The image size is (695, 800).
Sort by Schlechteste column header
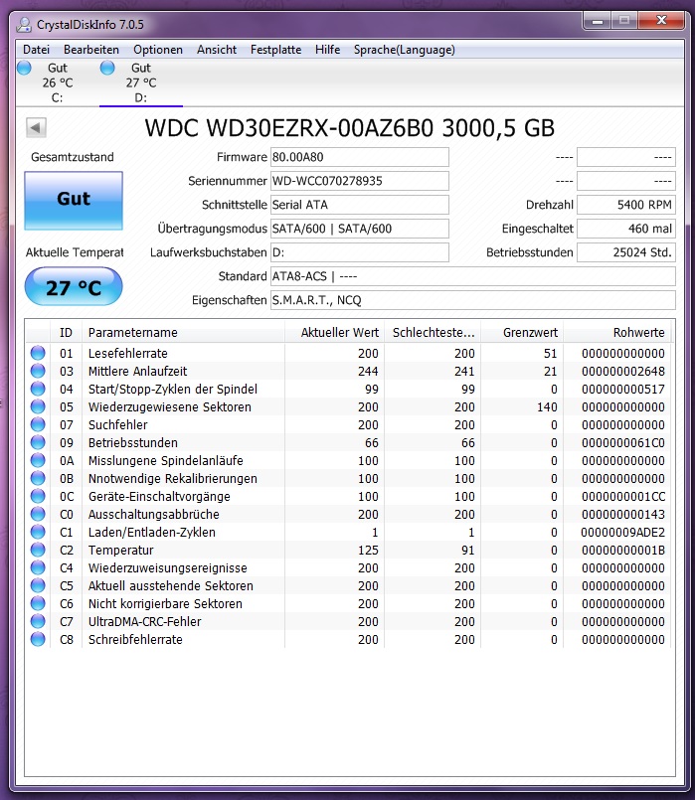[433, 333]
